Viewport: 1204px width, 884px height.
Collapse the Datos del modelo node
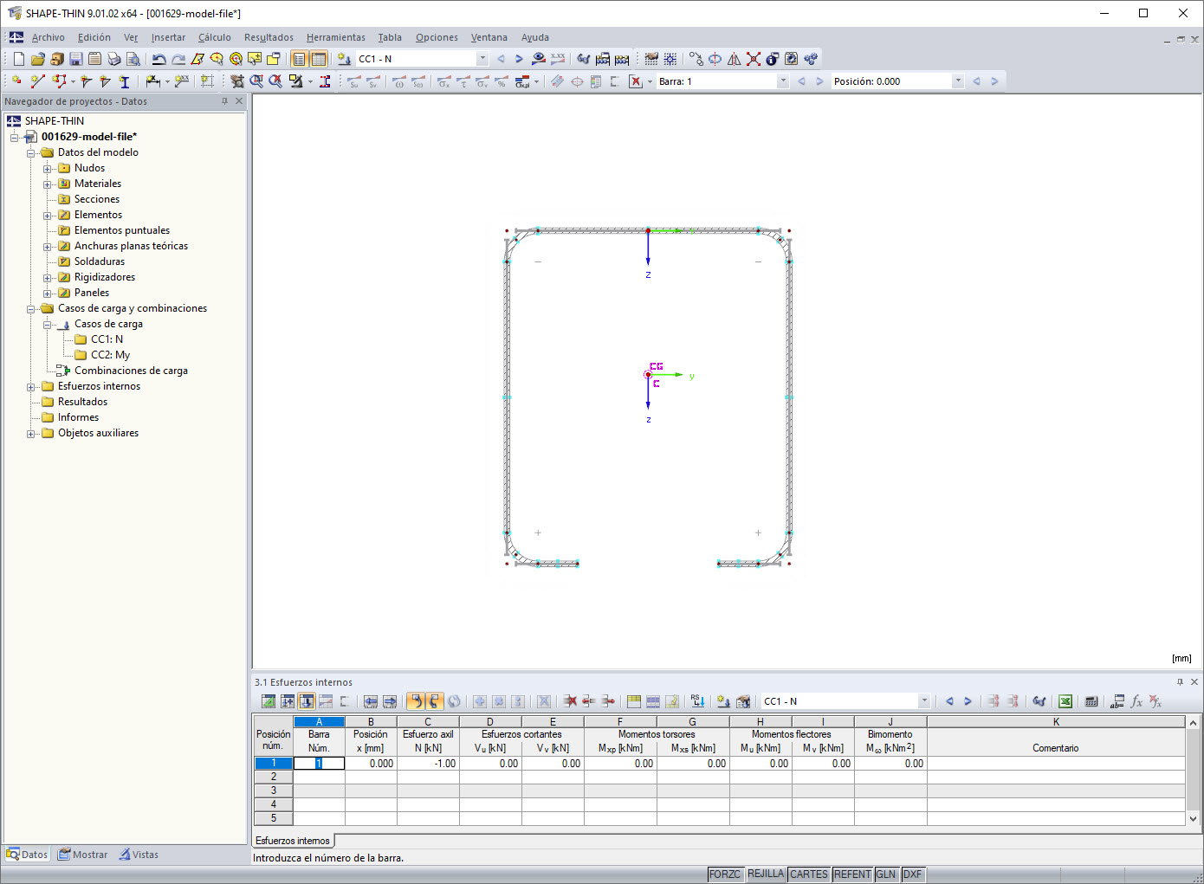click(x=31, y=153)
